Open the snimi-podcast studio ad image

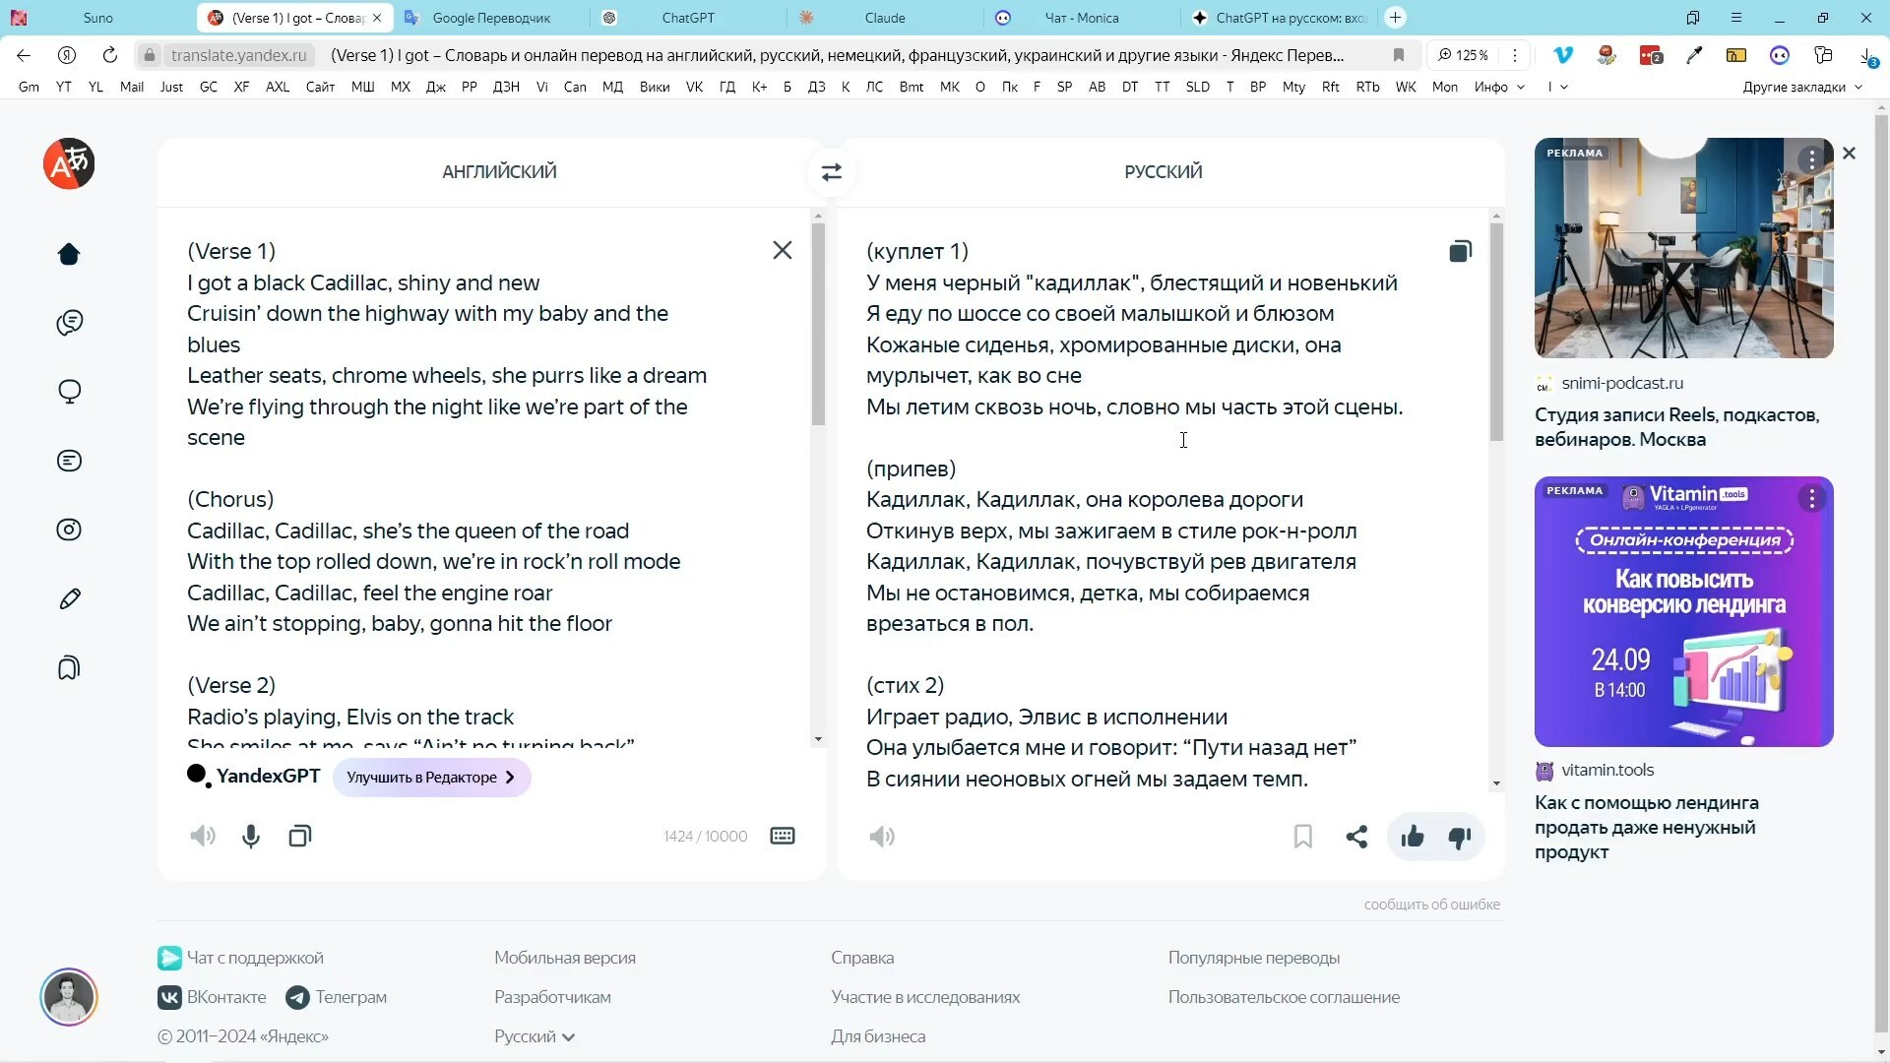(x=1683, y=248)
